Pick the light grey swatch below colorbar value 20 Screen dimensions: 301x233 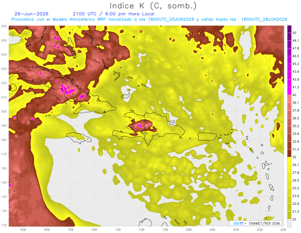pos(289,223)
